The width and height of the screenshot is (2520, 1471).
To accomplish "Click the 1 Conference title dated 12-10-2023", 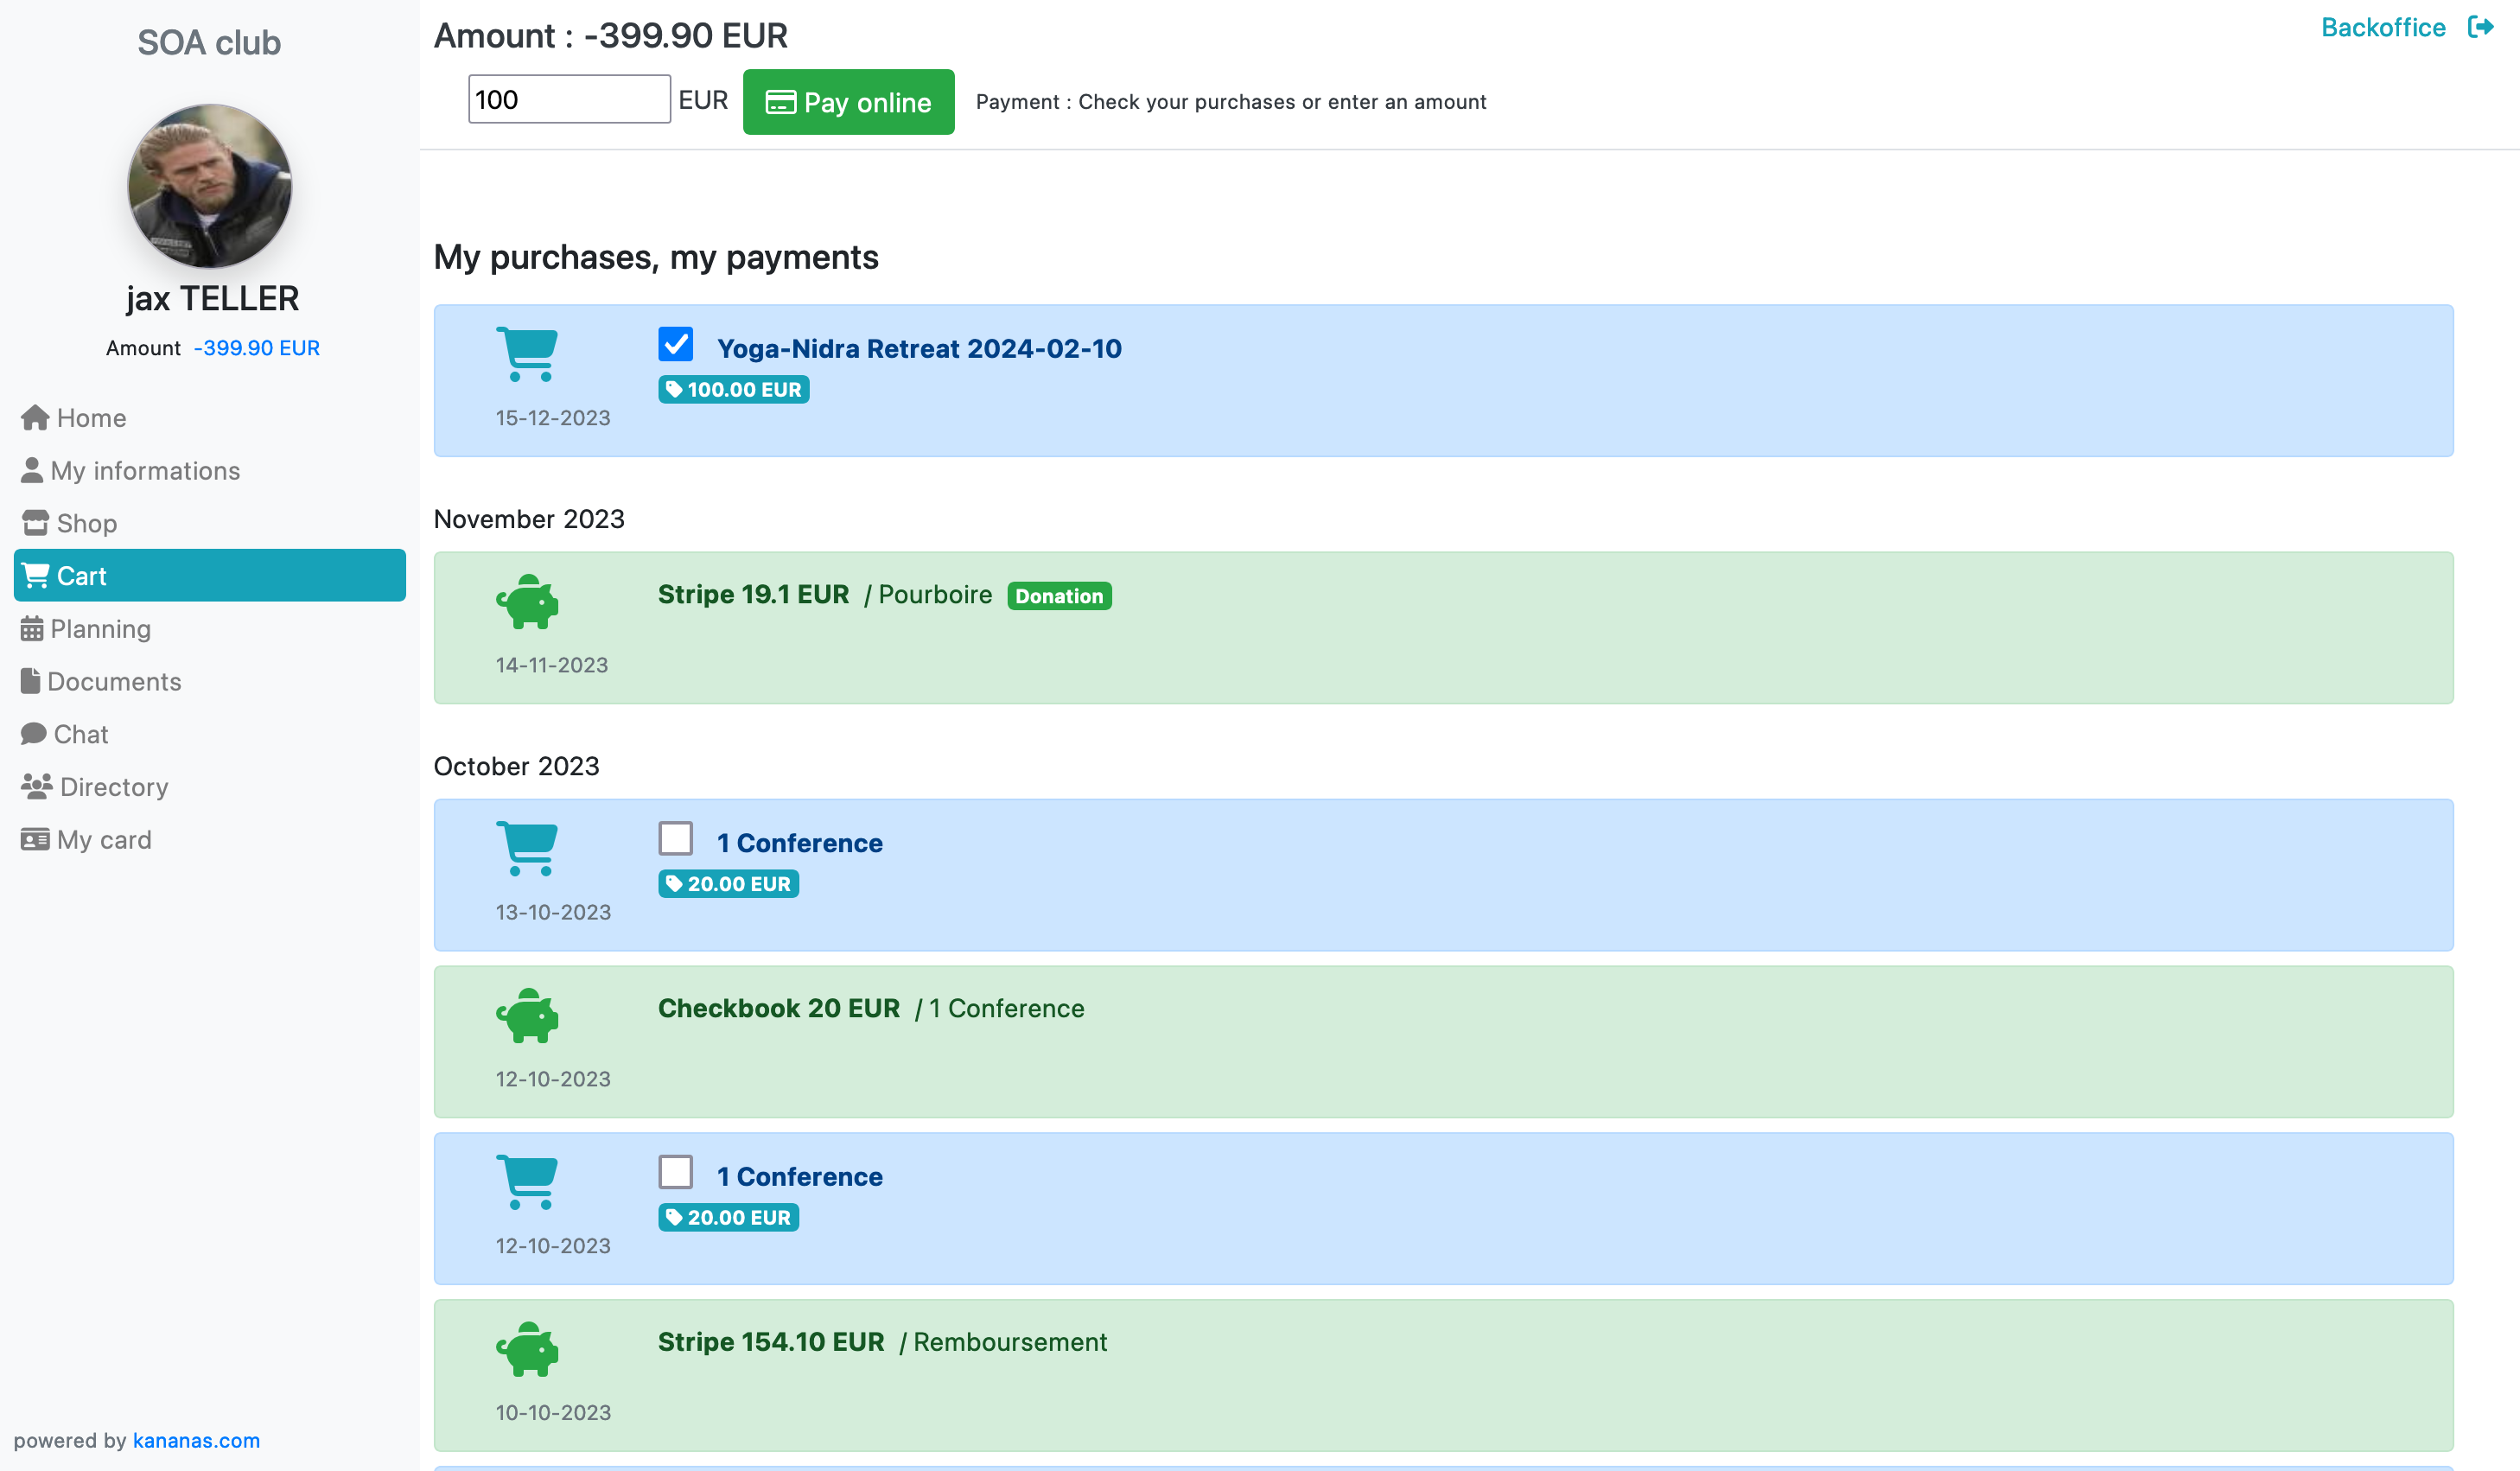I will [800, 1177].
